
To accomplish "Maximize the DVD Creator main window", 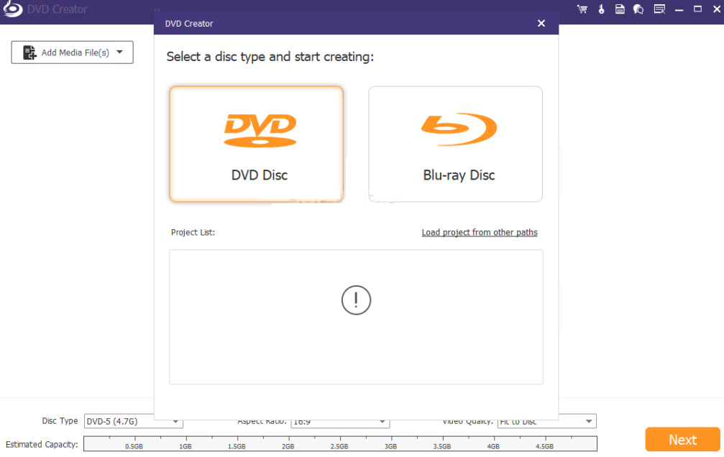I will (697, 9).
